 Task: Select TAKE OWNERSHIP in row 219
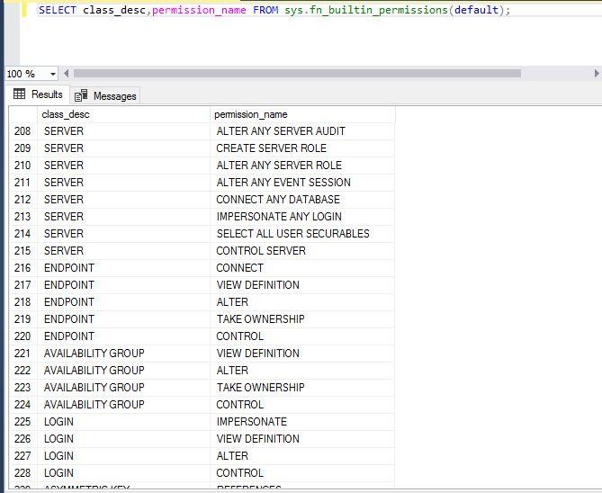(x=302, y=319)
